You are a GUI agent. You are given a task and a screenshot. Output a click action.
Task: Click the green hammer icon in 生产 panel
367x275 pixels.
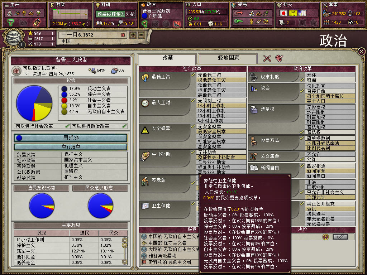(11, 23)
